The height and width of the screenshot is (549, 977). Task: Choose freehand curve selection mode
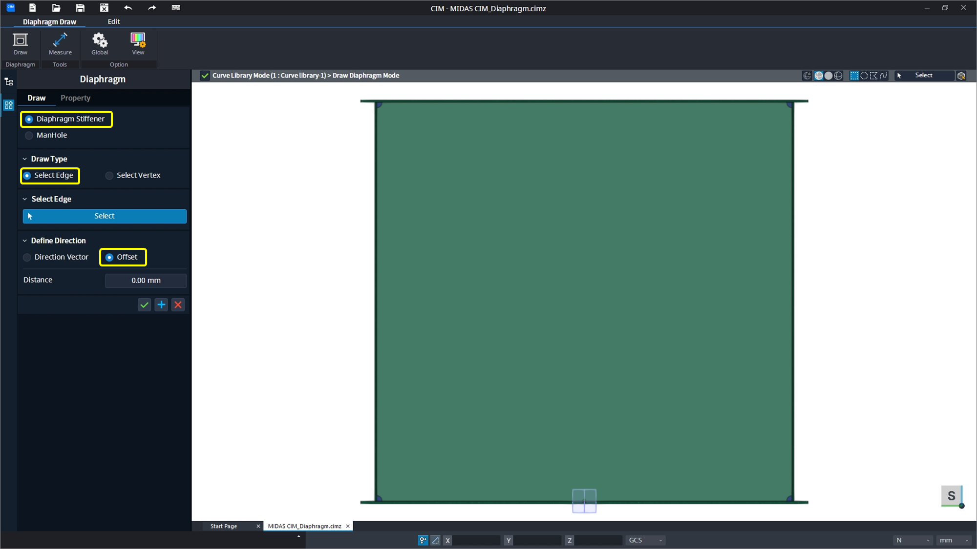pos(883,76)
